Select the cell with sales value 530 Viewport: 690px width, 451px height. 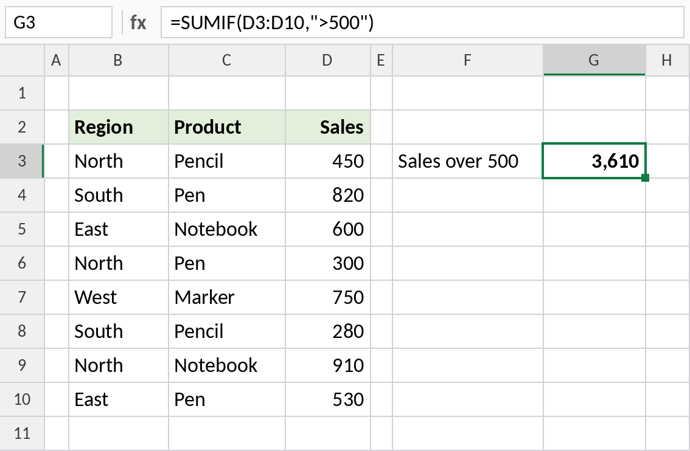click(x=328, y=399)
